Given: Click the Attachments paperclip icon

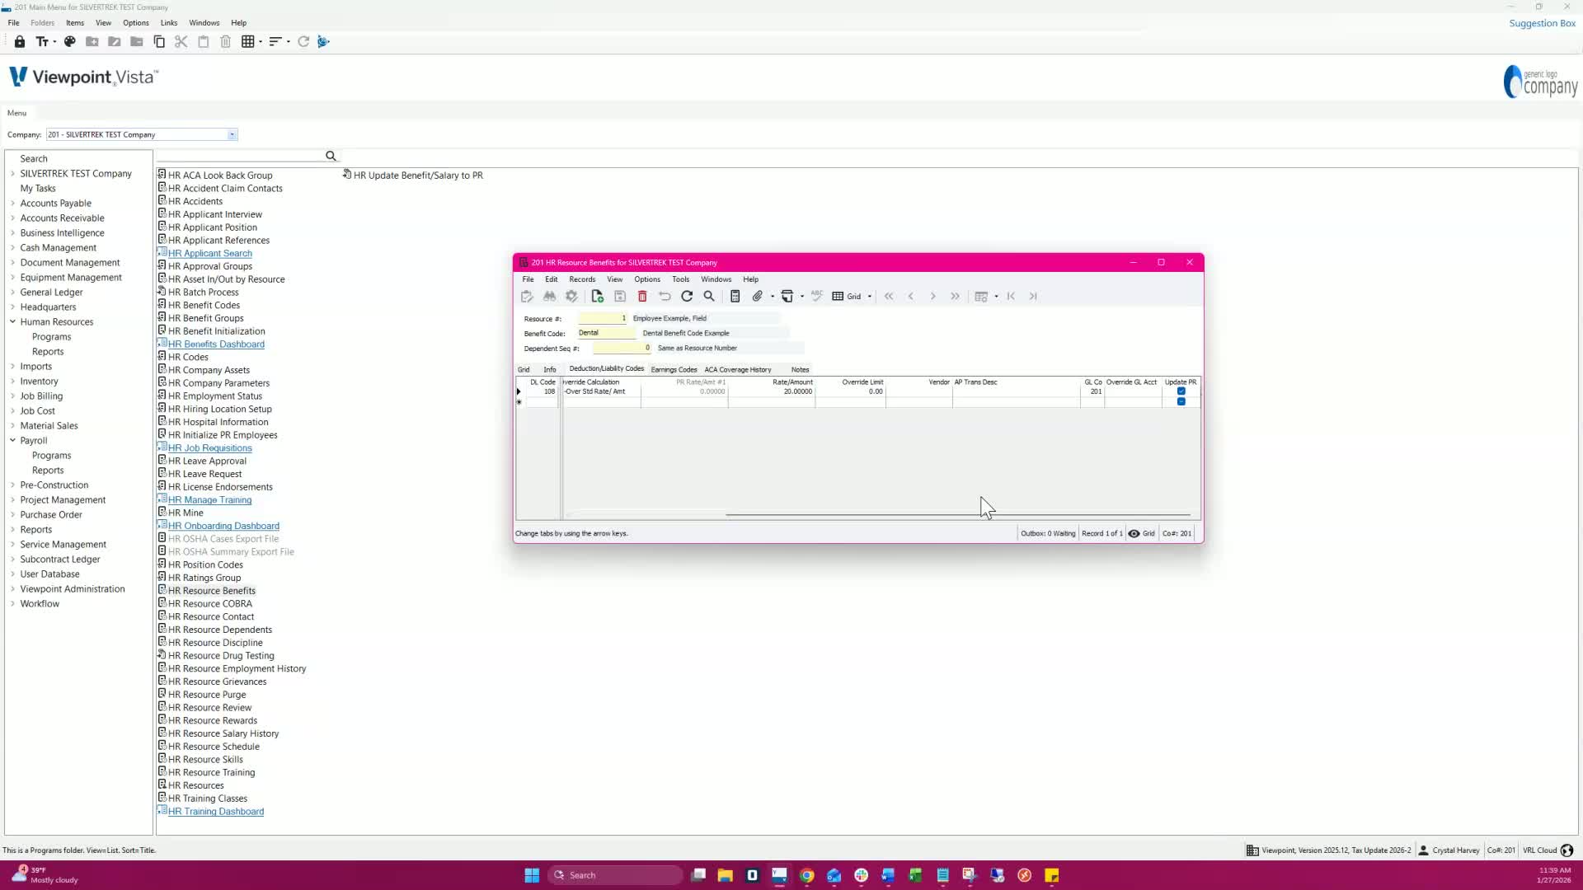Looking at the screenshot, I should 757,297.
